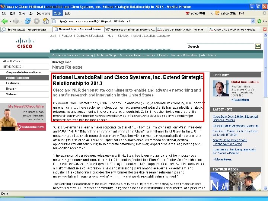Switch to the Wikipedia microelectromechanical systems tab
This screenshot has width=268, height=201.
pyautogui.click(x=130, y=29)
